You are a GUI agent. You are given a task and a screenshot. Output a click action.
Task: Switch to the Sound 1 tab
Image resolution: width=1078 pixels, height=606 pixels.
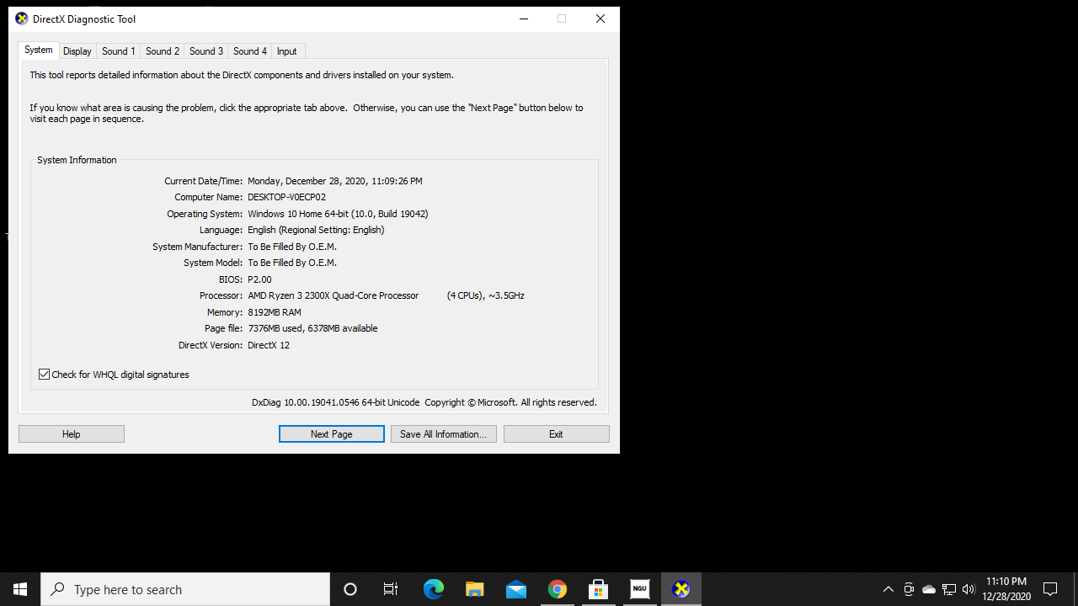tap(119, 51)
